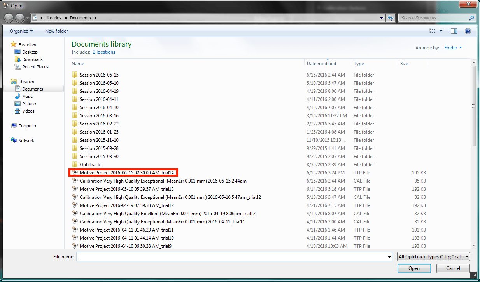Select Network icon in navigation pane
Image resolution: width=480 pixels, height=282 pixels.
(x=14, y=141)
